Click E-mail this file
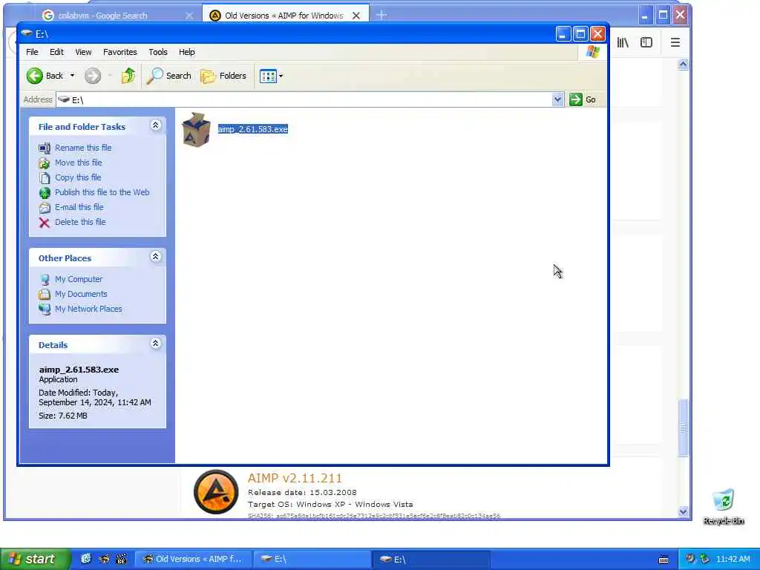The width and height of the screenshot is (760, 570). pyautogui.click(x=79, y=207)
